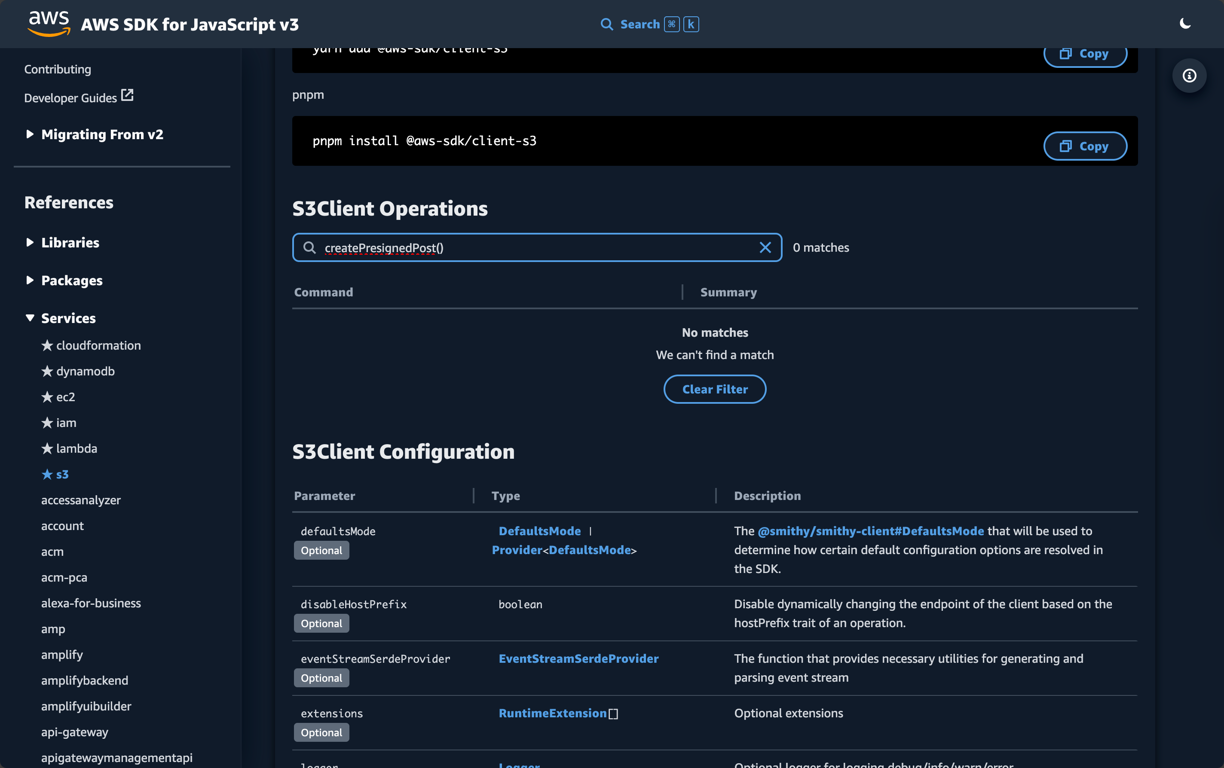Screen dimensions: 1224x768
Task: Copy the pnpm install command
Action: [1085, 146]
